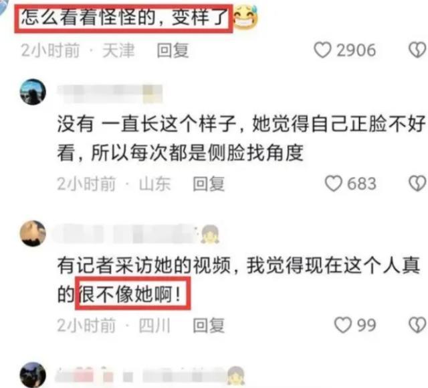The image size is (428, 388).
Task: Open the bottom commenter's dark cat avatar
Action: (33, 375)
